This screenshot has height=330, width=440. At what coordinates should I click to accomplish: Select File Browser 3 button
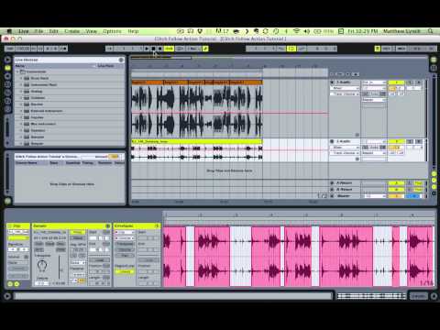click(8, 101)
